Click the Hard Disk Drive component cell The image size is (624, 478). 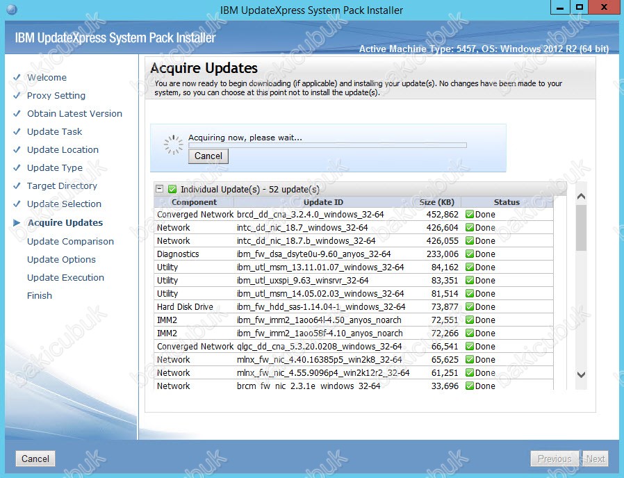[x=185, y=307]
